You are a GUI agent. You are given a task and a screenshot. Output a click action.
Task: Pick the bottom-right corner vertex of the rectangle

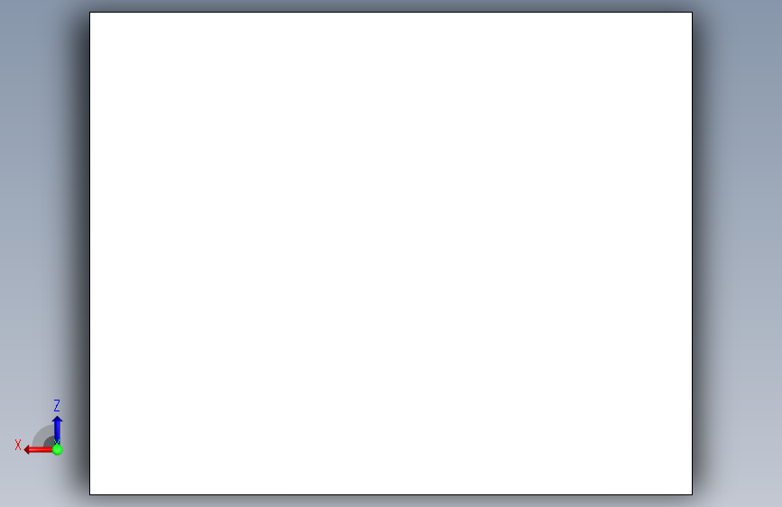coord(692,494)
